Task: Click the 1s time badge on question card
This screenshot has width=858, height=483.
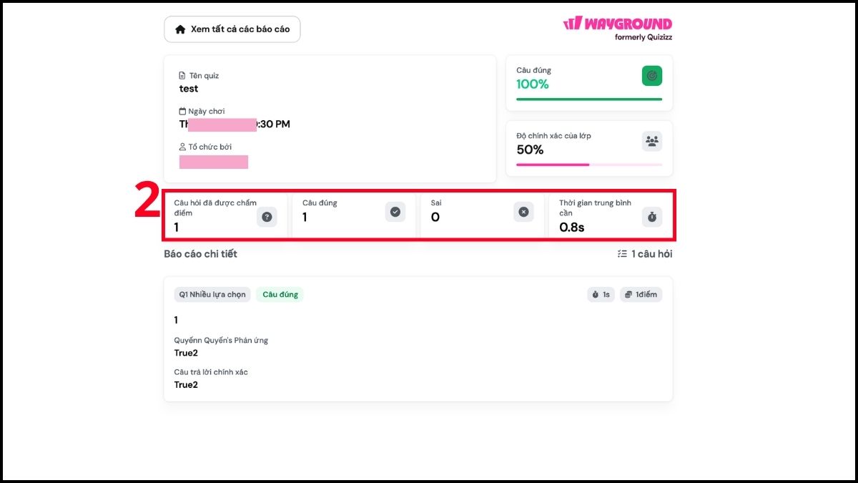Action: (x=601, y=295)
